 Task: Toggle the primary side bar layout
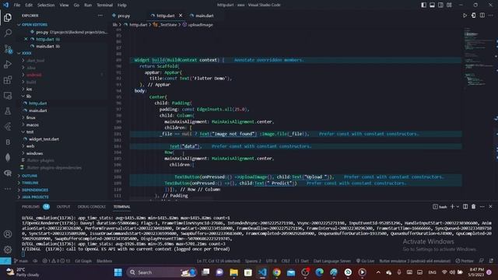pyautogui.click(x=423, y=5)
